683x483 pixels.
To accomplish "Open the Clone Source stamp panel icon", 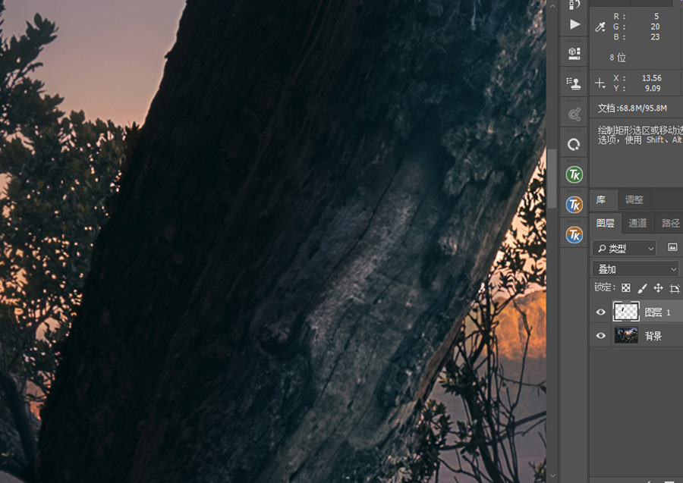I will (574, 83).
